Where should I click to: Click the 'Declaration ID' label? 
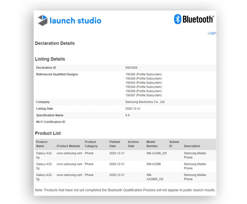click(46, 68)
